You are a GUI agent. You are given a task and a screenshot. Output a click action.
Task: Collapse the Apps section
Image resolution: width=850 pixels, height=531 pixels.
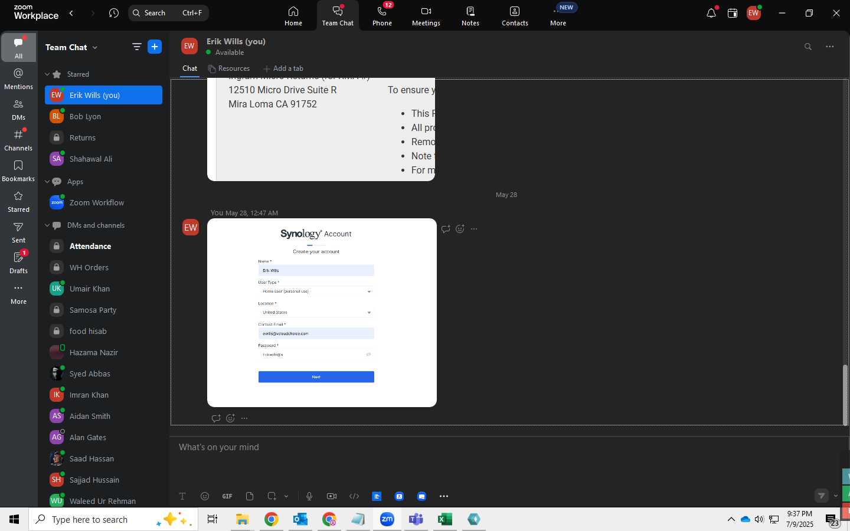click(47, 182)
